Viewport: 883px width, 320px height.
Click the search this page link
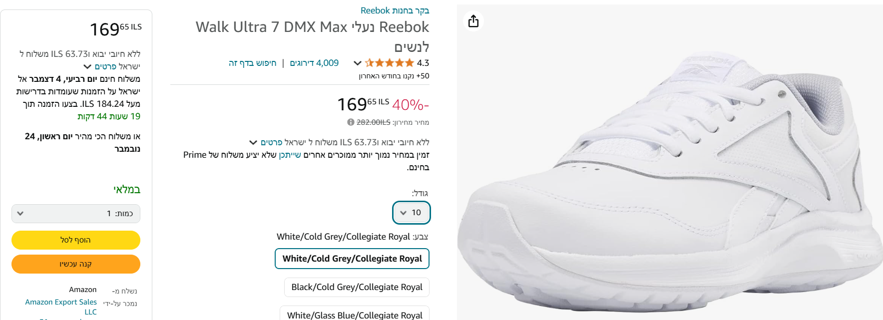[x=253, y=63]
